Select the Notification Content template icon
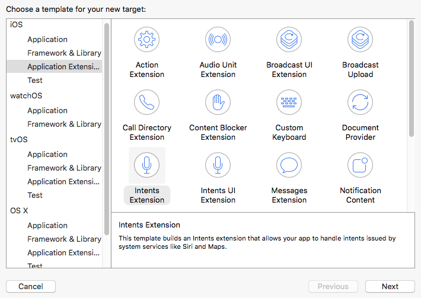The height and width of the screenshot is (298, 421). pos(360,165)
